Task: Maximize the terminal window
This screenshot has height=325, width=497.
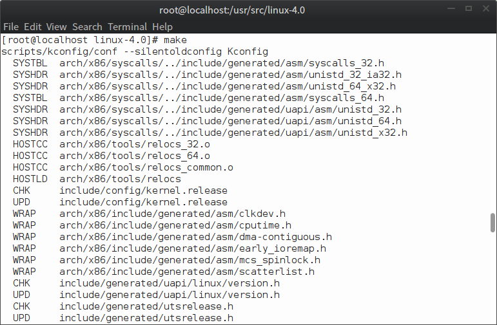Action: point(467,10)
